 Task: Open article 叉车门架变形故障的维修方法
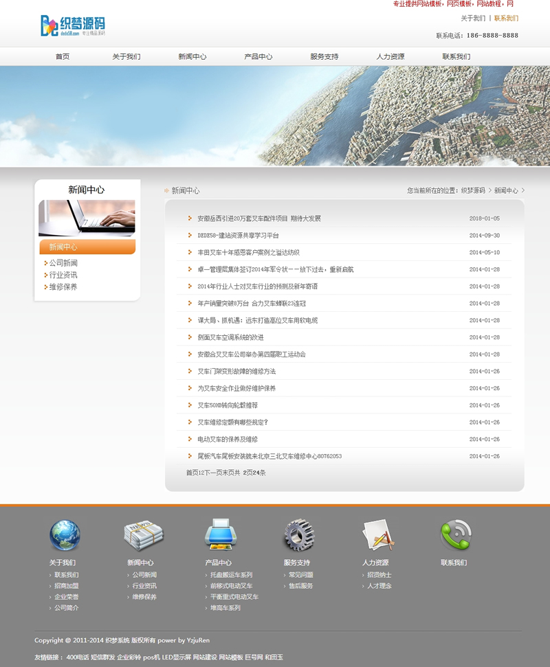click(236, 372)
